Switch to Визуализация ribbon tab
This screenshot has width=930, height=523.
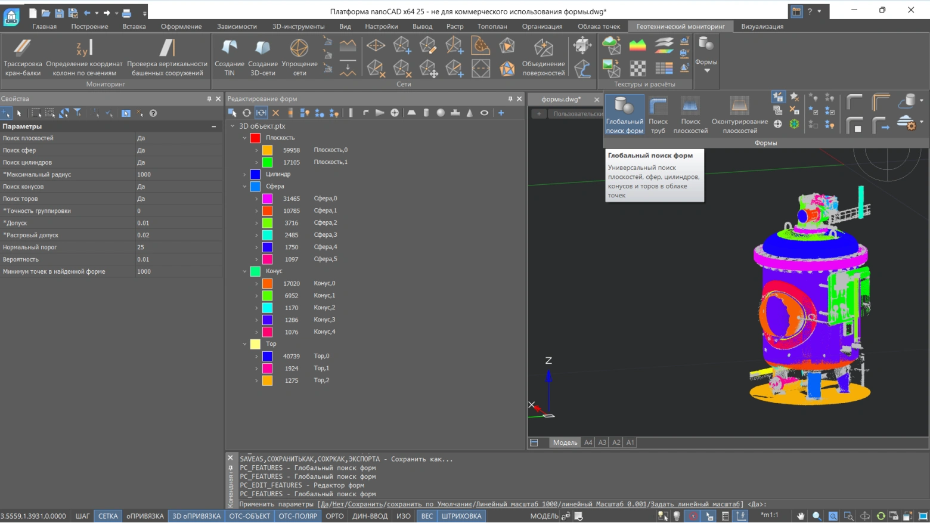tap(762, 26)
